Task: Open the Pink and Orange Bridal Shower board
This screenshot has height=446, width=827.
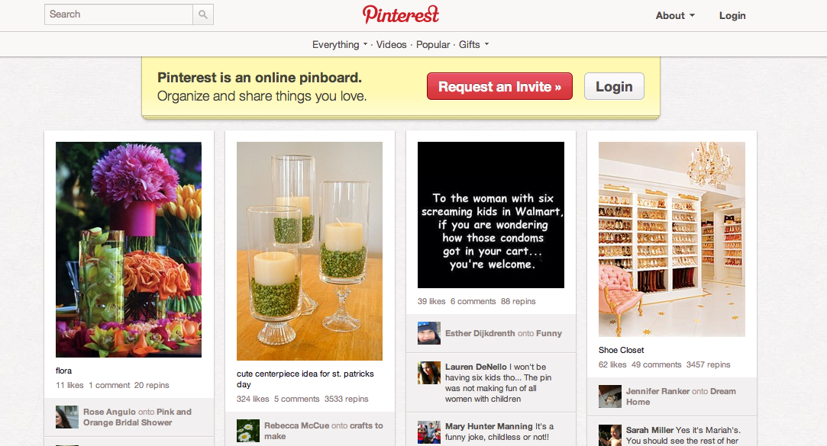Action: pos(137,417)
